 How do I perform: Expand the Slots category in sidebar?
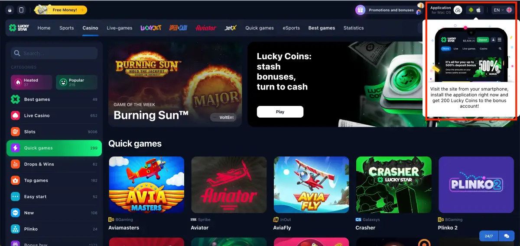click(54, 132)
